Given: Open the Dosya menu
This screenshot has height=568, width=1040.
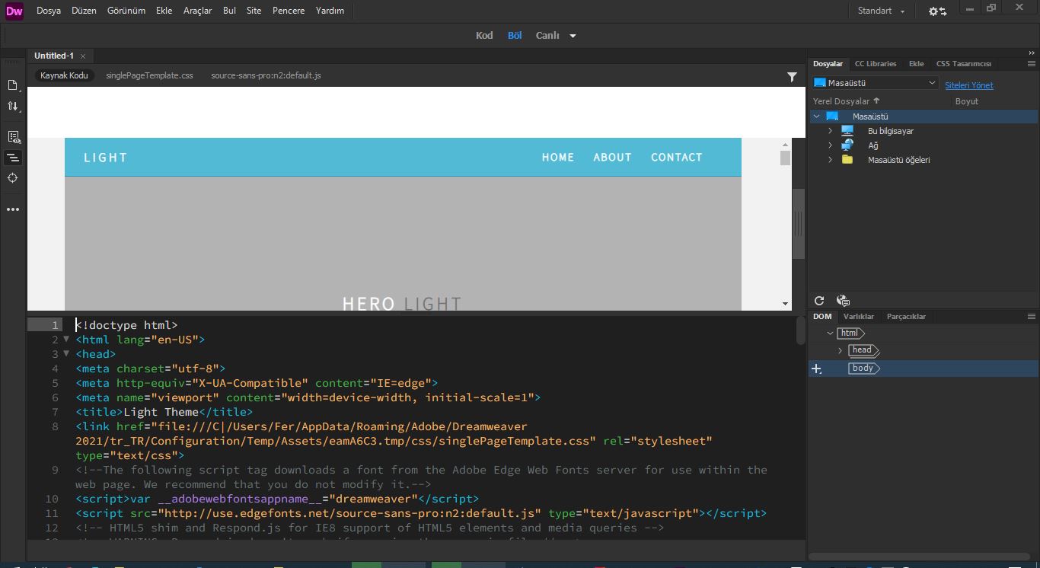Looking at the screenshot, I should point(49,11).
